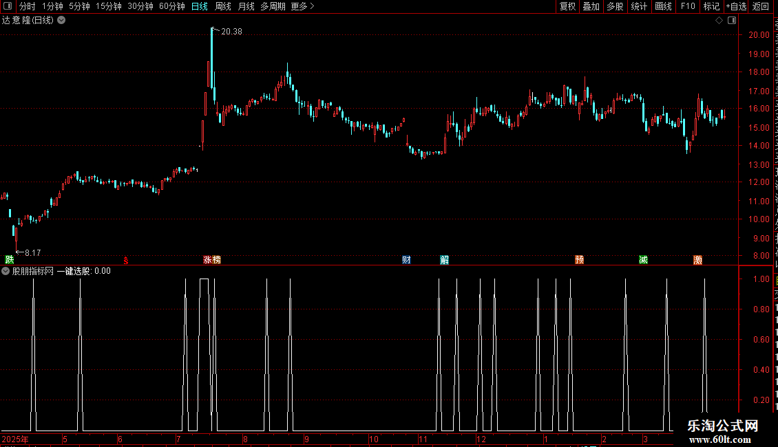Click the 1.00 indicator axis label
Image resolution: width=778 pixels, height=447 pixels.
[x=761, y=279]
